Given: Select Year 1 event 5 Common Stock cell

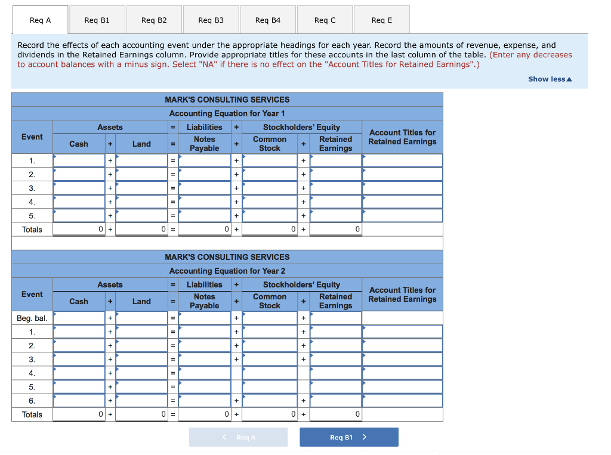Looking at the screenshot, I should (x=270, y=215).
